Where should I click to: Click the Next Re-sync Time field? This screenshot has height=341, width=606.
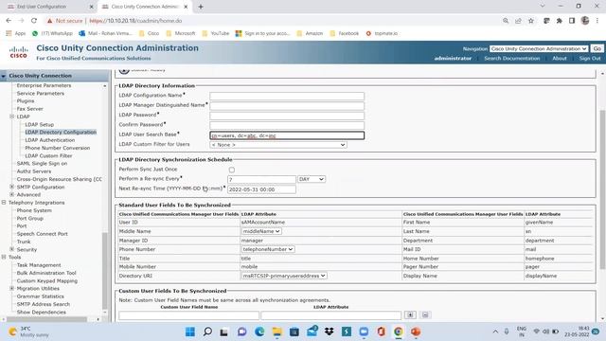click(261, 189)
